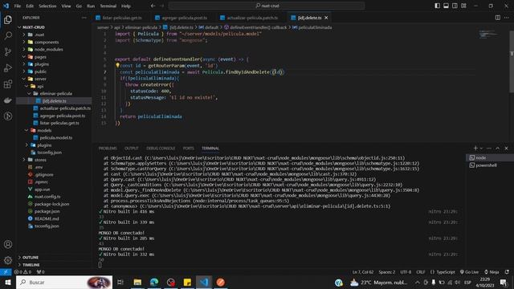Viewport: 514px width, 289px height.
Task: Open the Manage gear icon
Action: (x=8, y=260)
